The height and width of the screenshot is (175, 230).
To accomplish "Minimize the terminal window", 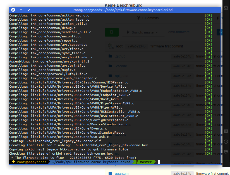I will pos(21,10).
